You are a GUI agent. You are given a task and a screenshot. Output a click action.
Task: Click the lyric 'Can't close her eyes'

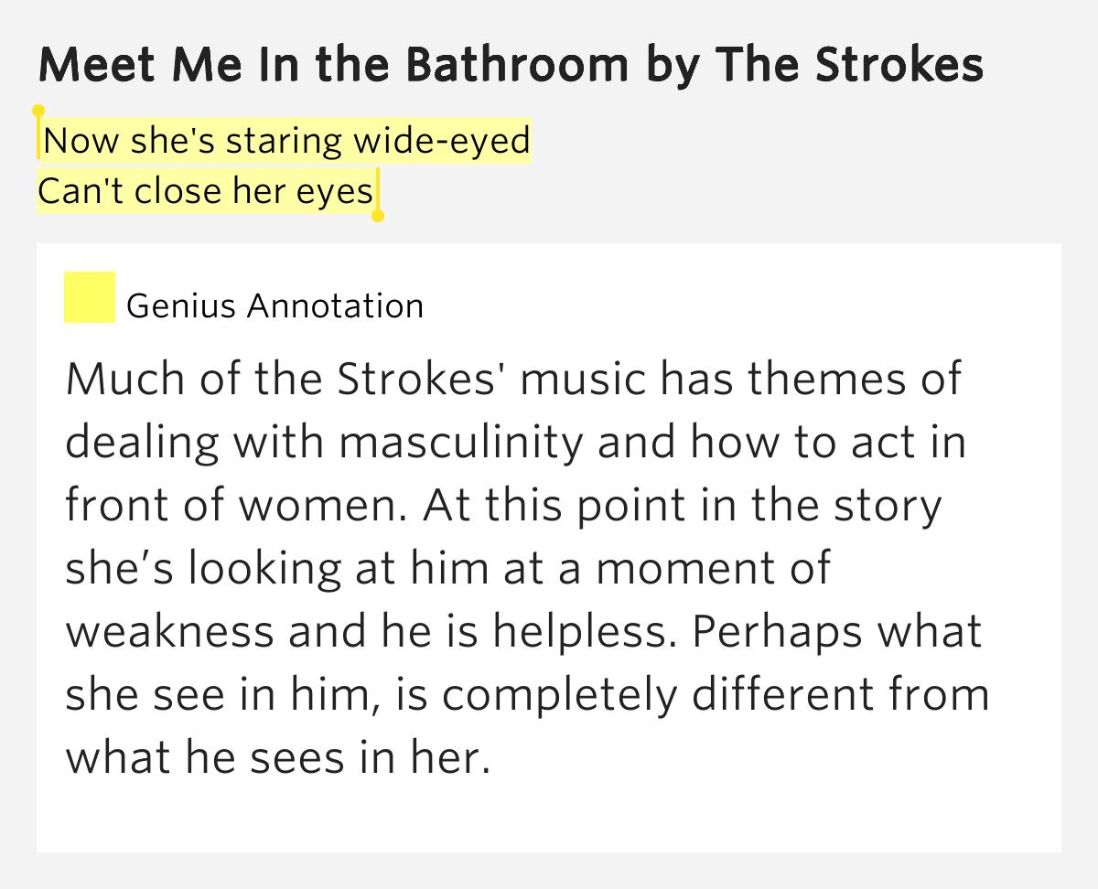[206, 191]
